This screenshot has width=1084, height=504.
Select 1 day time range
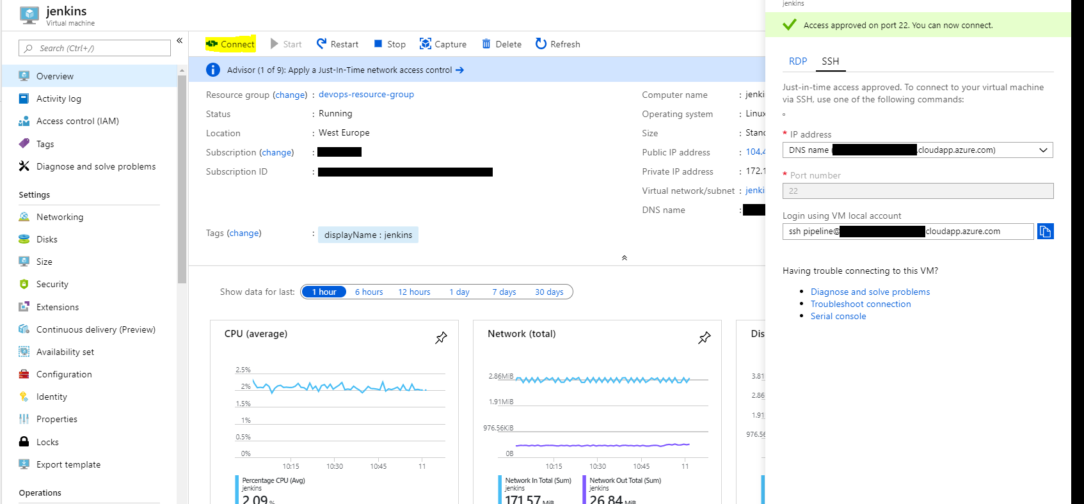pyautogui.click(x=459, y=292)
